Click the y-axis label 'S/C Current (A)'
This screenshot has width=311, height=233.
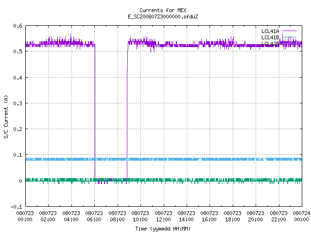pos(6,117)
